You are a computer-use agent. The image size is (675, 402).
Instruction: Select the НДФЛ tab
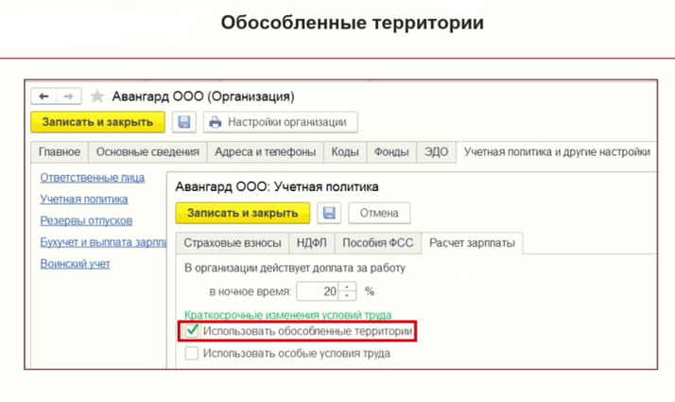coord(311,243)
